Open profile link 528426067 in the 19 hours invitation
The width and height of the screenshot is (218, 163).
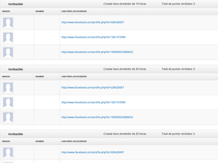click(92, 22)
